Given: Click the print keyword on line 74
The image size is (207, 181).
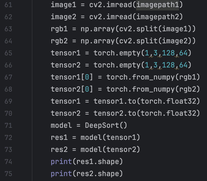Looking at the screenshot, I should pos(61,162).
